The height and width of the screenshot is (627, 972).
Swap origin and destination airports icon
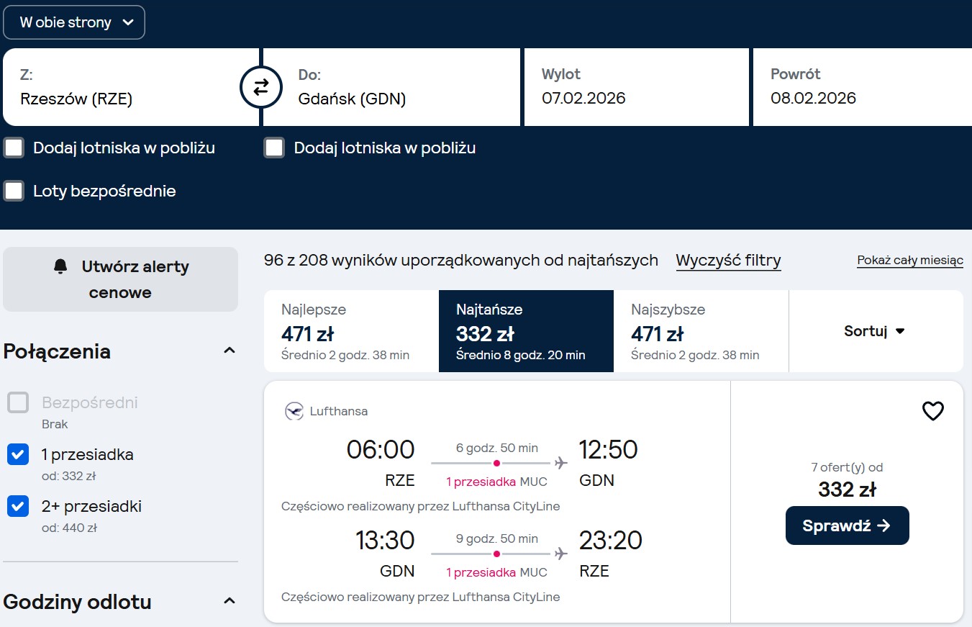(x=260, y=87)
